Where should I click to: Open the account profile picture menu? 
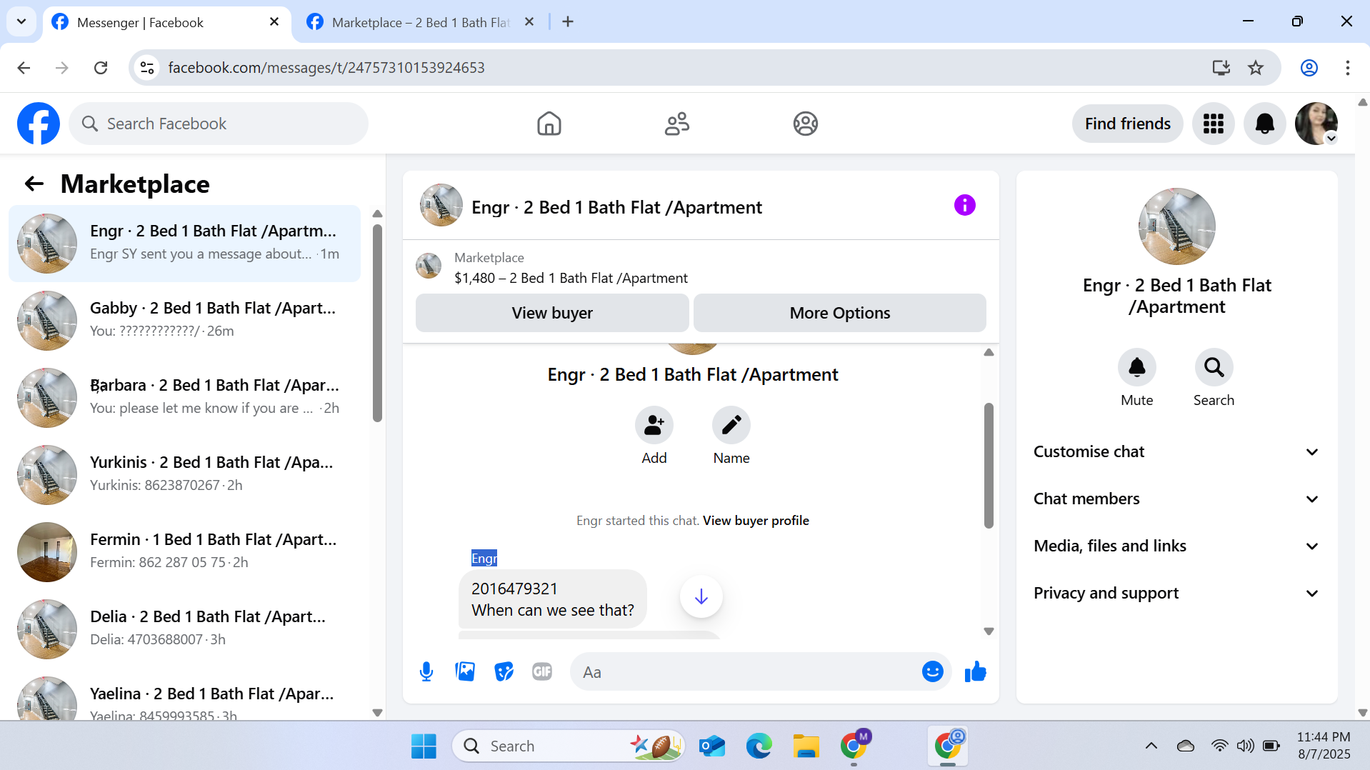coord(1316,124)
